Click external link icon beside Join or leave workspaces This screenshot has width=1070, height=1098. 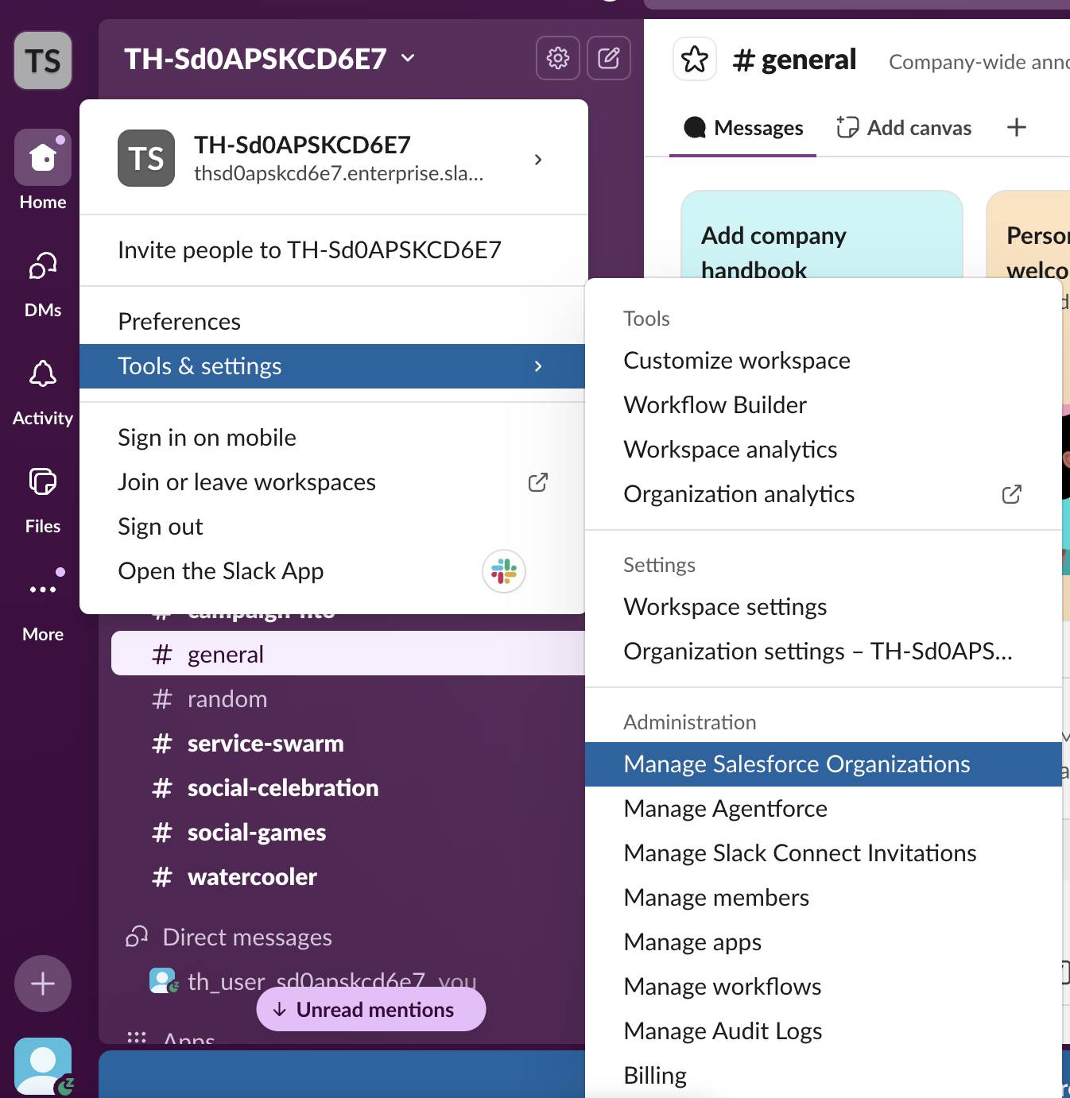pyautogui.click(x=538, y=482)
